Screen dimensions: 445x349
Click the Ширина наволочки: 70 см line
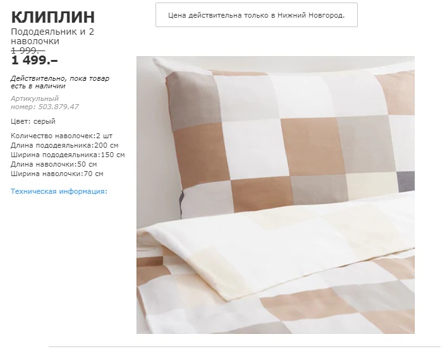tap(57, 174)
